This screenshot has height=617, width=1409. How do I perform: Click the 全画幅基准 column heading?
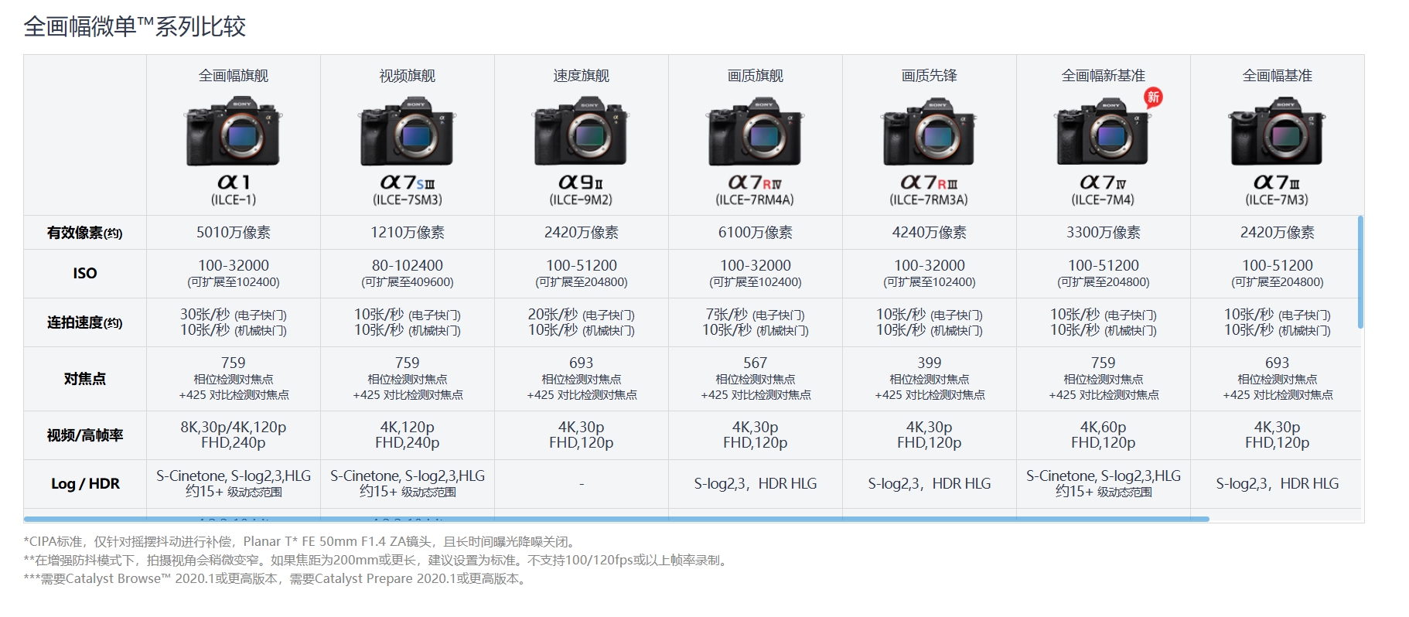1278,76
